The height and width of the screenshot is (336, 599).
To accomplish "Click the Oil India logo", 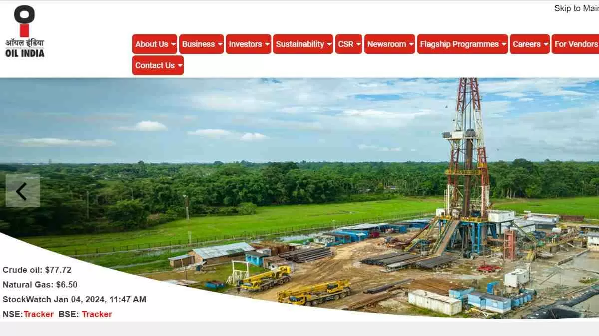I will (25, 30).
